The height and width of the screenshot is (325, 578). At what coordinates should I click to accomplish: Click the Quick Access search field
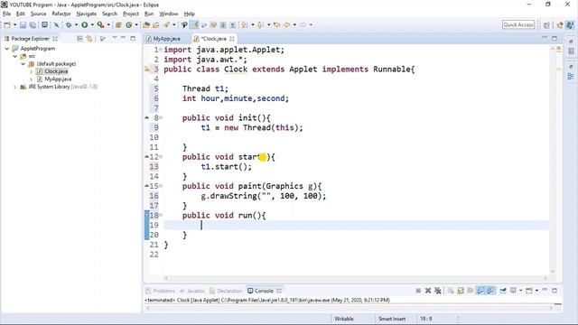[x=518, y=24]
